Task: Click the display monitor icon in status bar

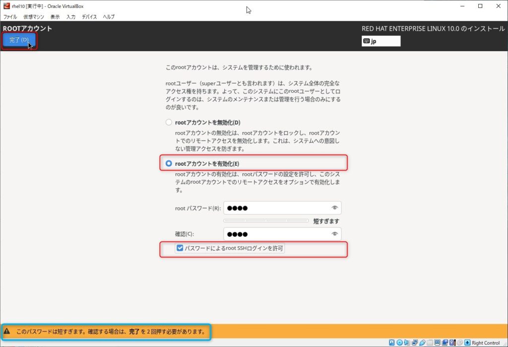Action: click(437, 343)
